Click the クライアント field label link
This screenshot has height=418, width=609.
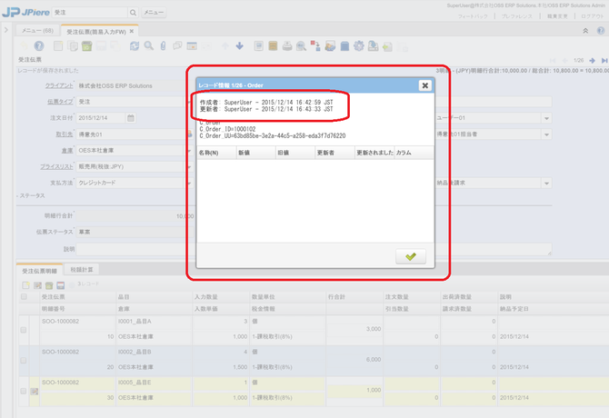[x=59, y=85]
